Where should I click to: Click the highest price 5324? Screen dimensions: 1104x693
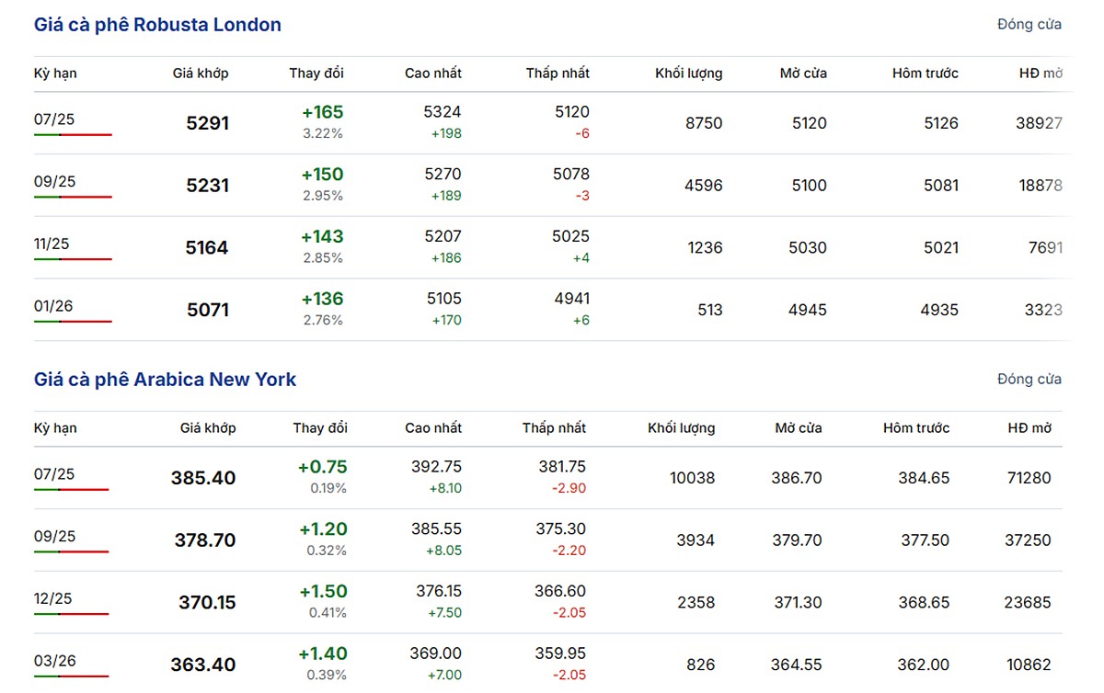coord(443,112)
